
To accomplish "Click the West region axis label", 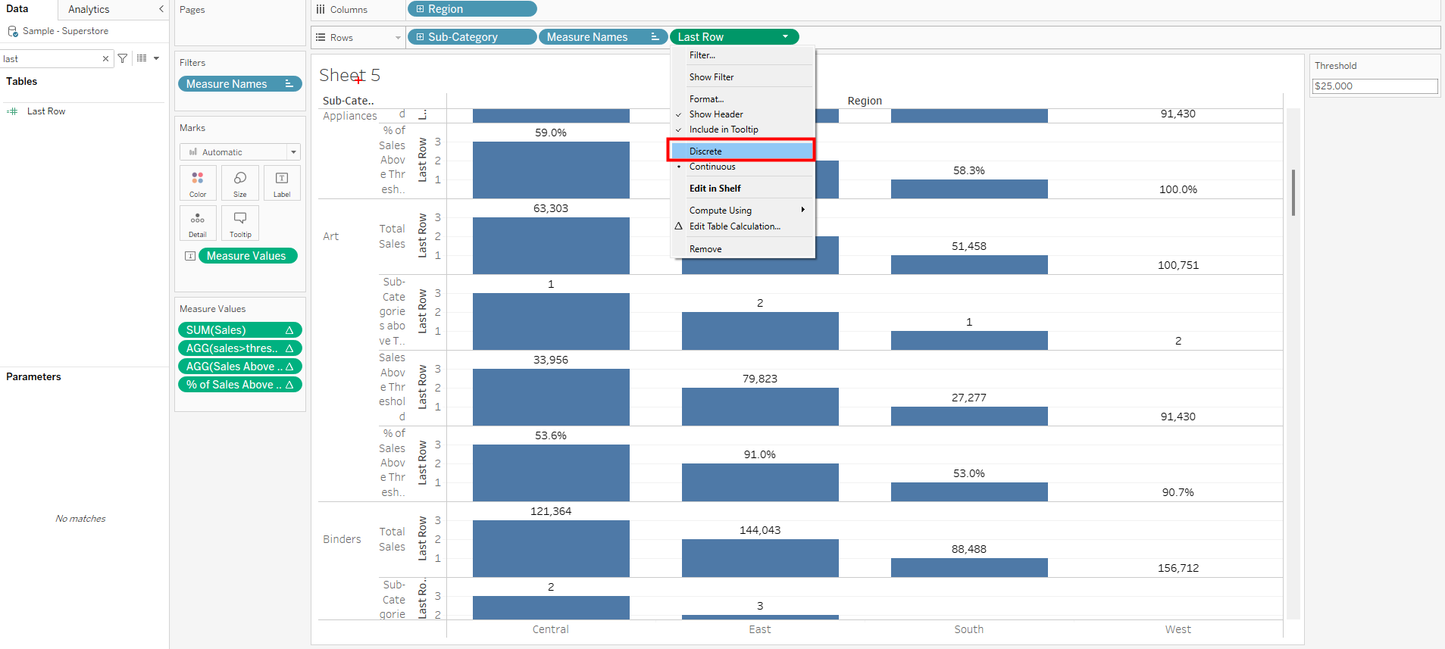I will click(1178, 629).
